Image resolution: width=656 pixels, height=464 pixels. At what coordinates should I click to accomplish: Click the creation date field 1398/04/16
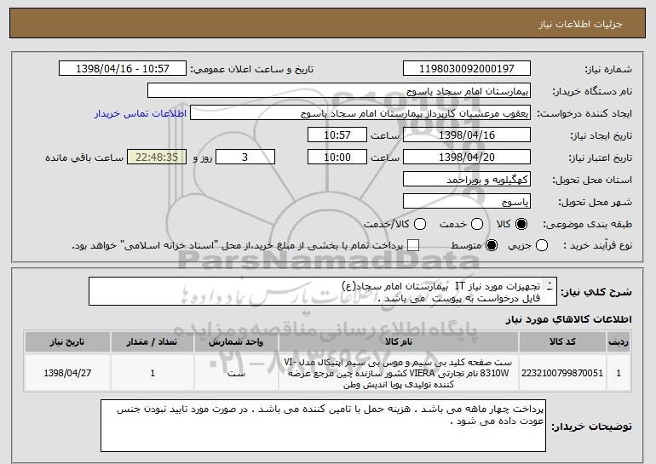pos(467,135)
